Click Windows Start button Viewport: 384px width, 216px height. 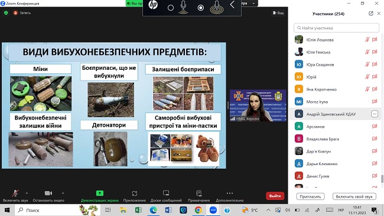point(7,210)
